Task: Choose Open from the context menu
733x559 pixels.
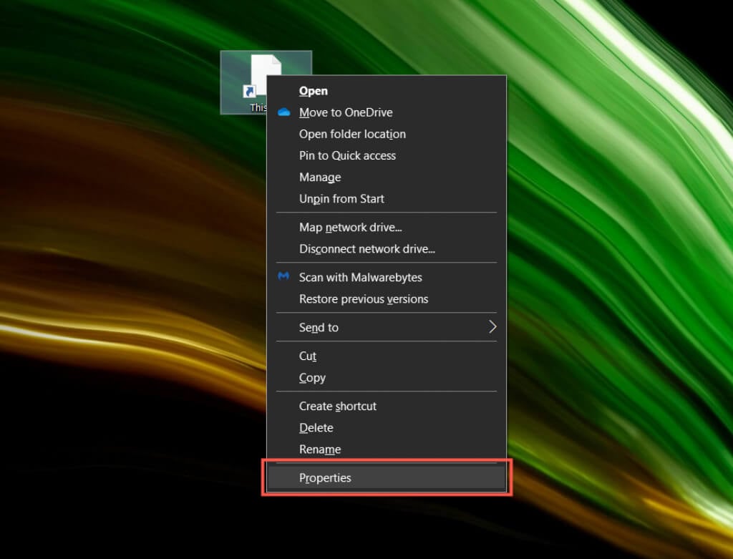Action: coord(314,91)
